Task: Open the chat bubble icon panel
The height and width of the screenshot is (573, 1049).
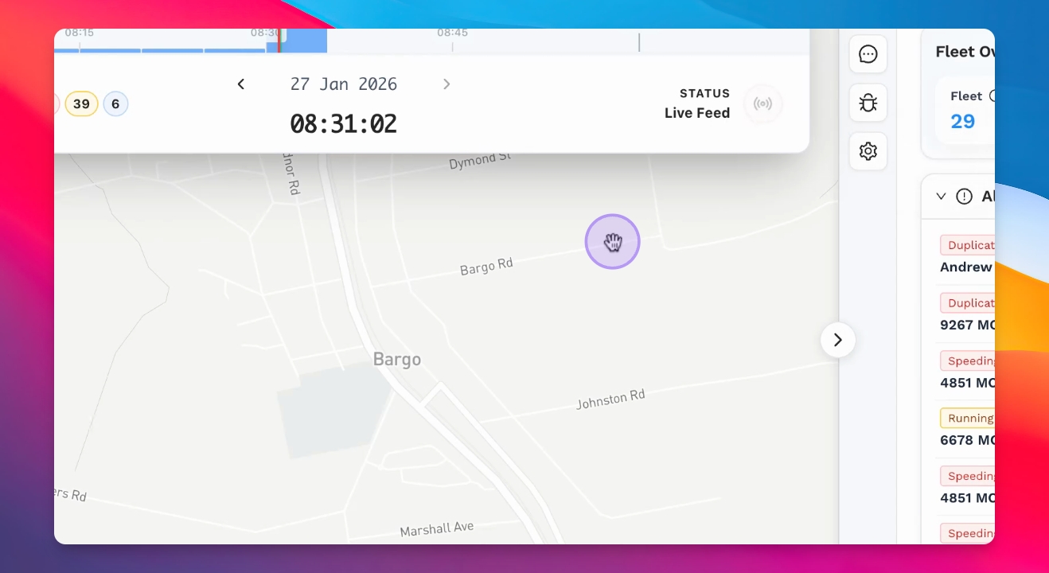Action: [x=868, y=54]
